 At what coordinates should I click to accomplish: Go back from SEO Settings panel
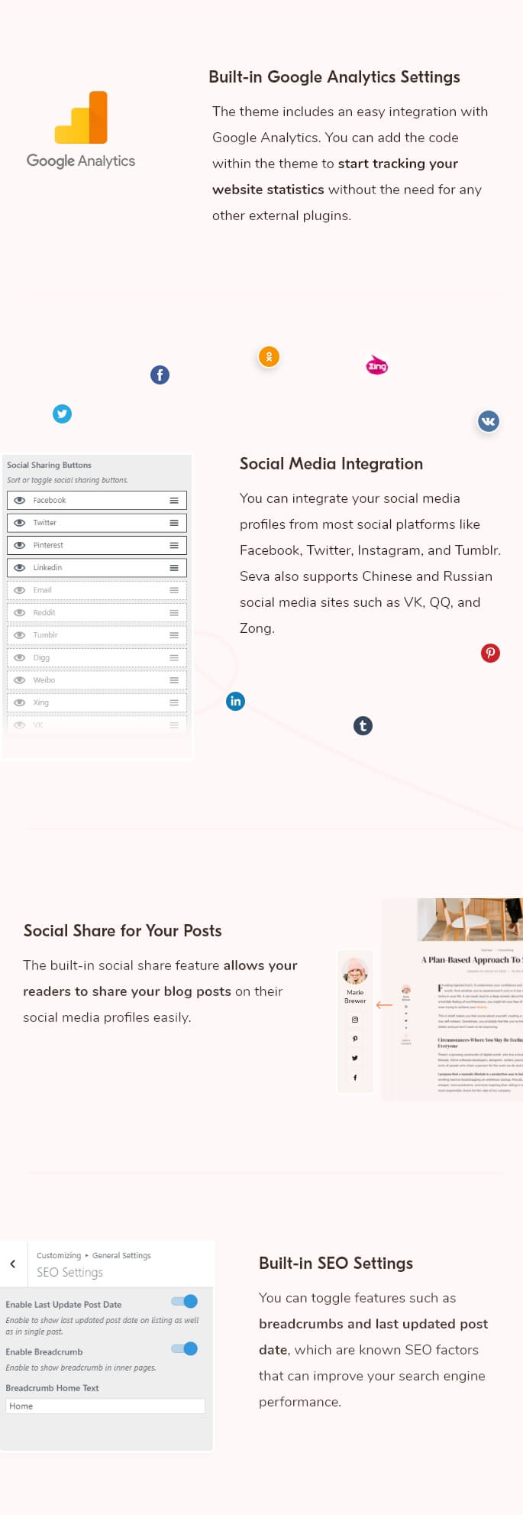click(13, 1264)
